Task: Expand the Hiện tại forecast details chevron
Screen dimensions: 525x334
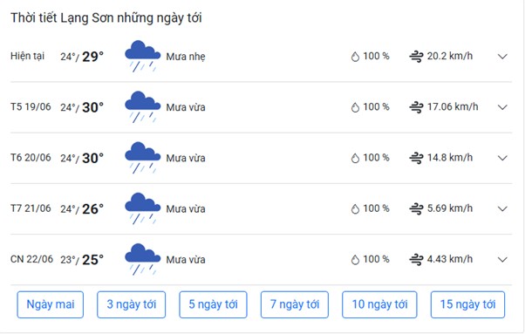Action: tap(502, 57)
